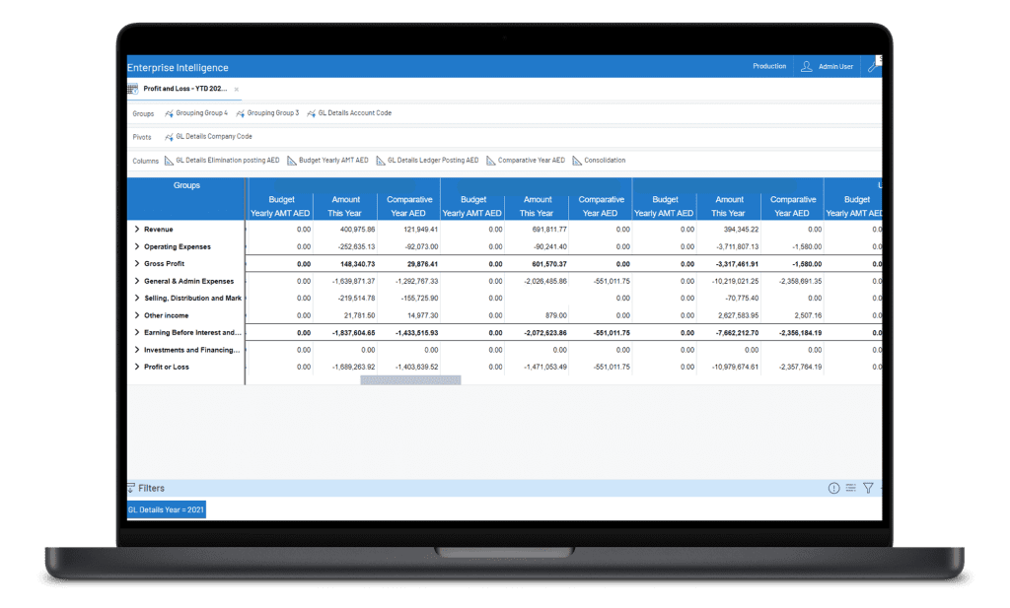Expand the Operating Expenses row

click(136, 246)
